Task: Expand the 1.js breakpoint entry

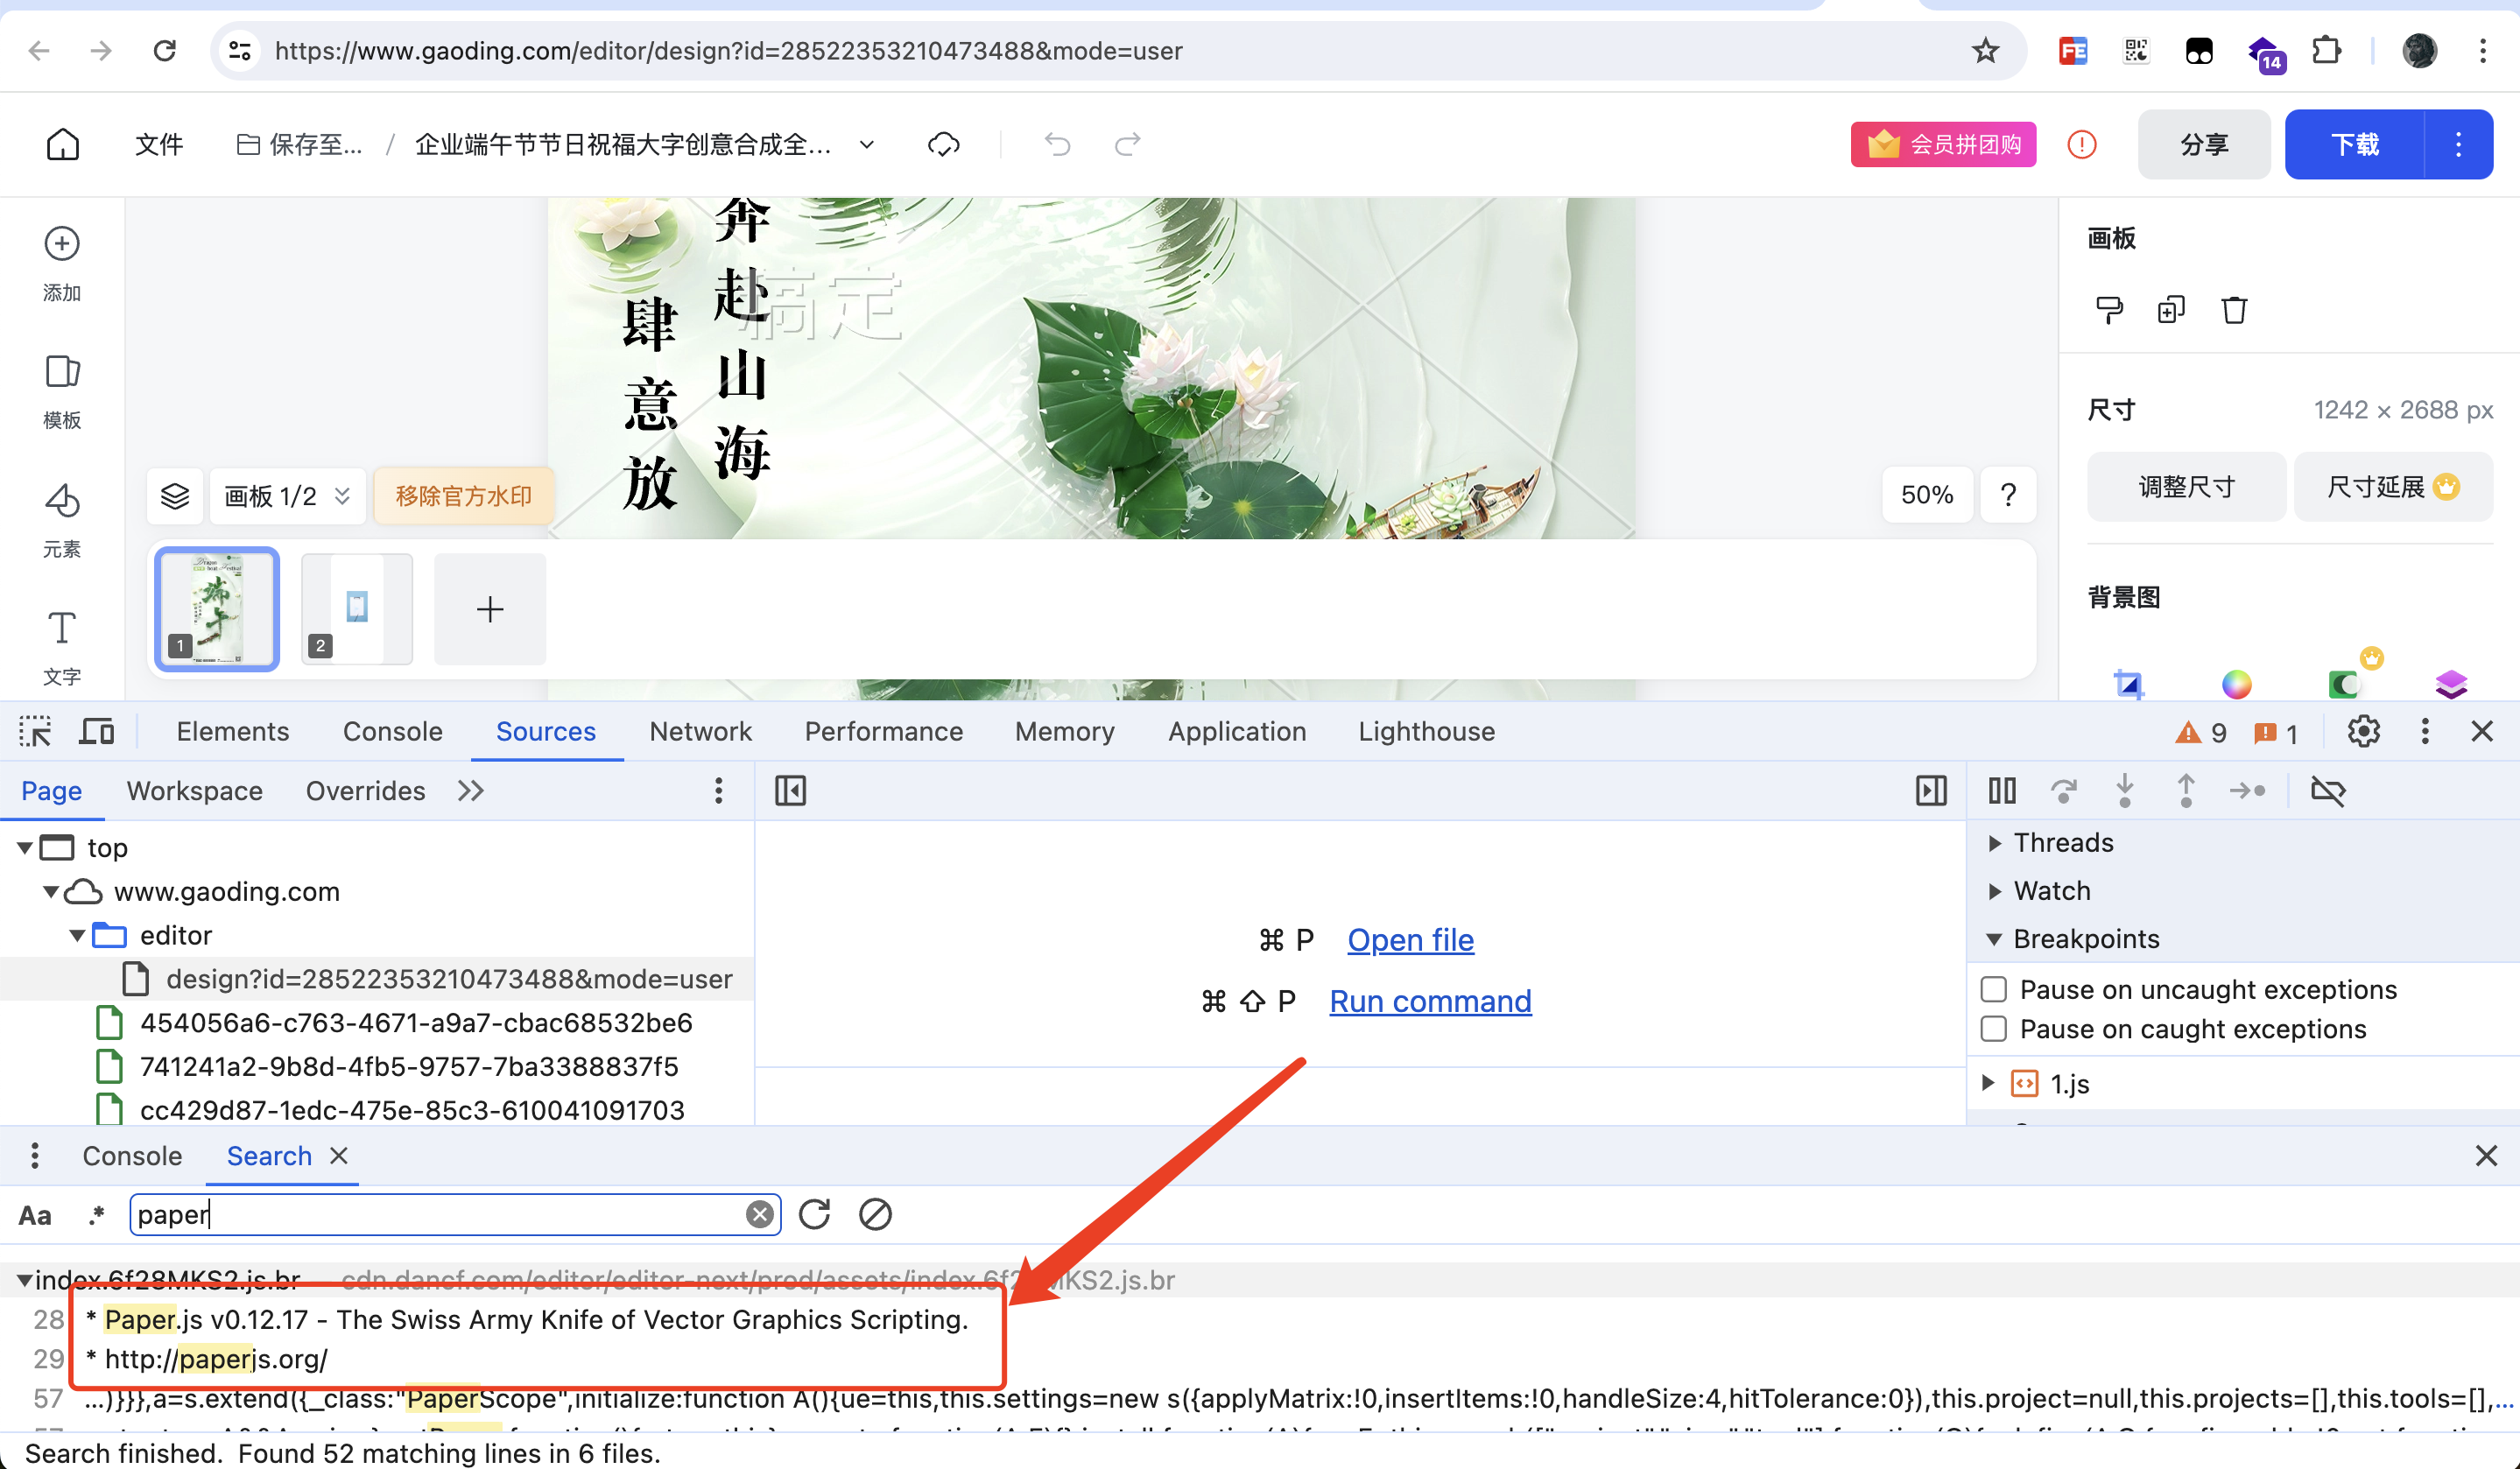Action: [1994, 1083]
